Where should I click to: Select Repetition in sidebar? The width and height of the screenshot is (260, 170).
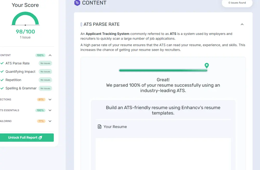13,80
